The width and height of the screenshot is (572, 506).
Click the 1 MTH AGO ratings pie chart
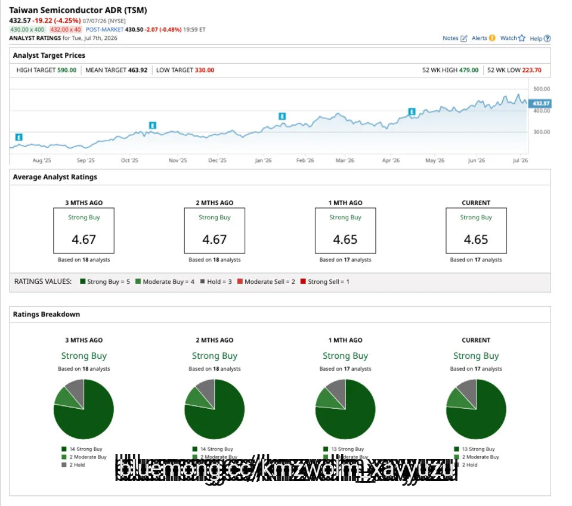click(345, 409)
